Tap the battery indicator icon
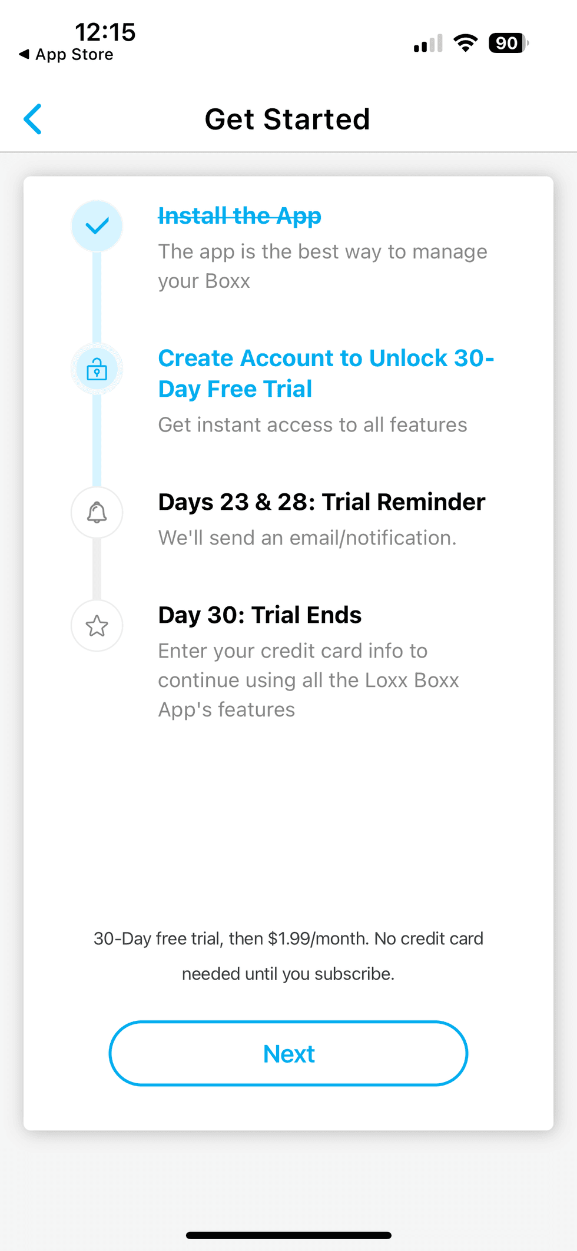 pos(508,43)
